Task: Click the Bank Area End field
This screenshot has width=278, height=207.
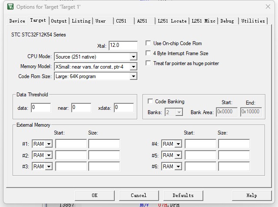Action: pyautogui.click(x=251, y=112)
